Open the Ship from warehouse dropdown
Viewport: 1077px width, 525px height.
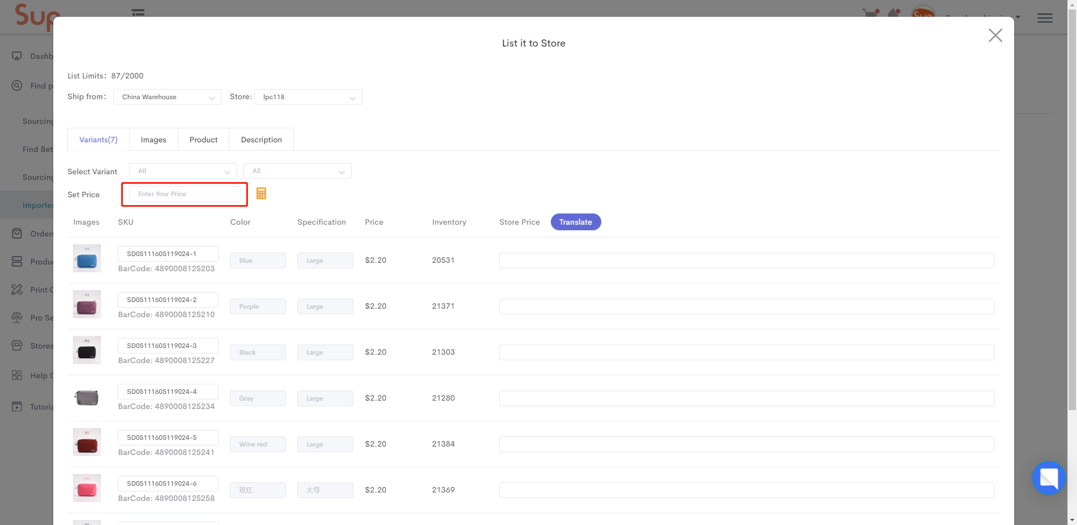point(167,96)
